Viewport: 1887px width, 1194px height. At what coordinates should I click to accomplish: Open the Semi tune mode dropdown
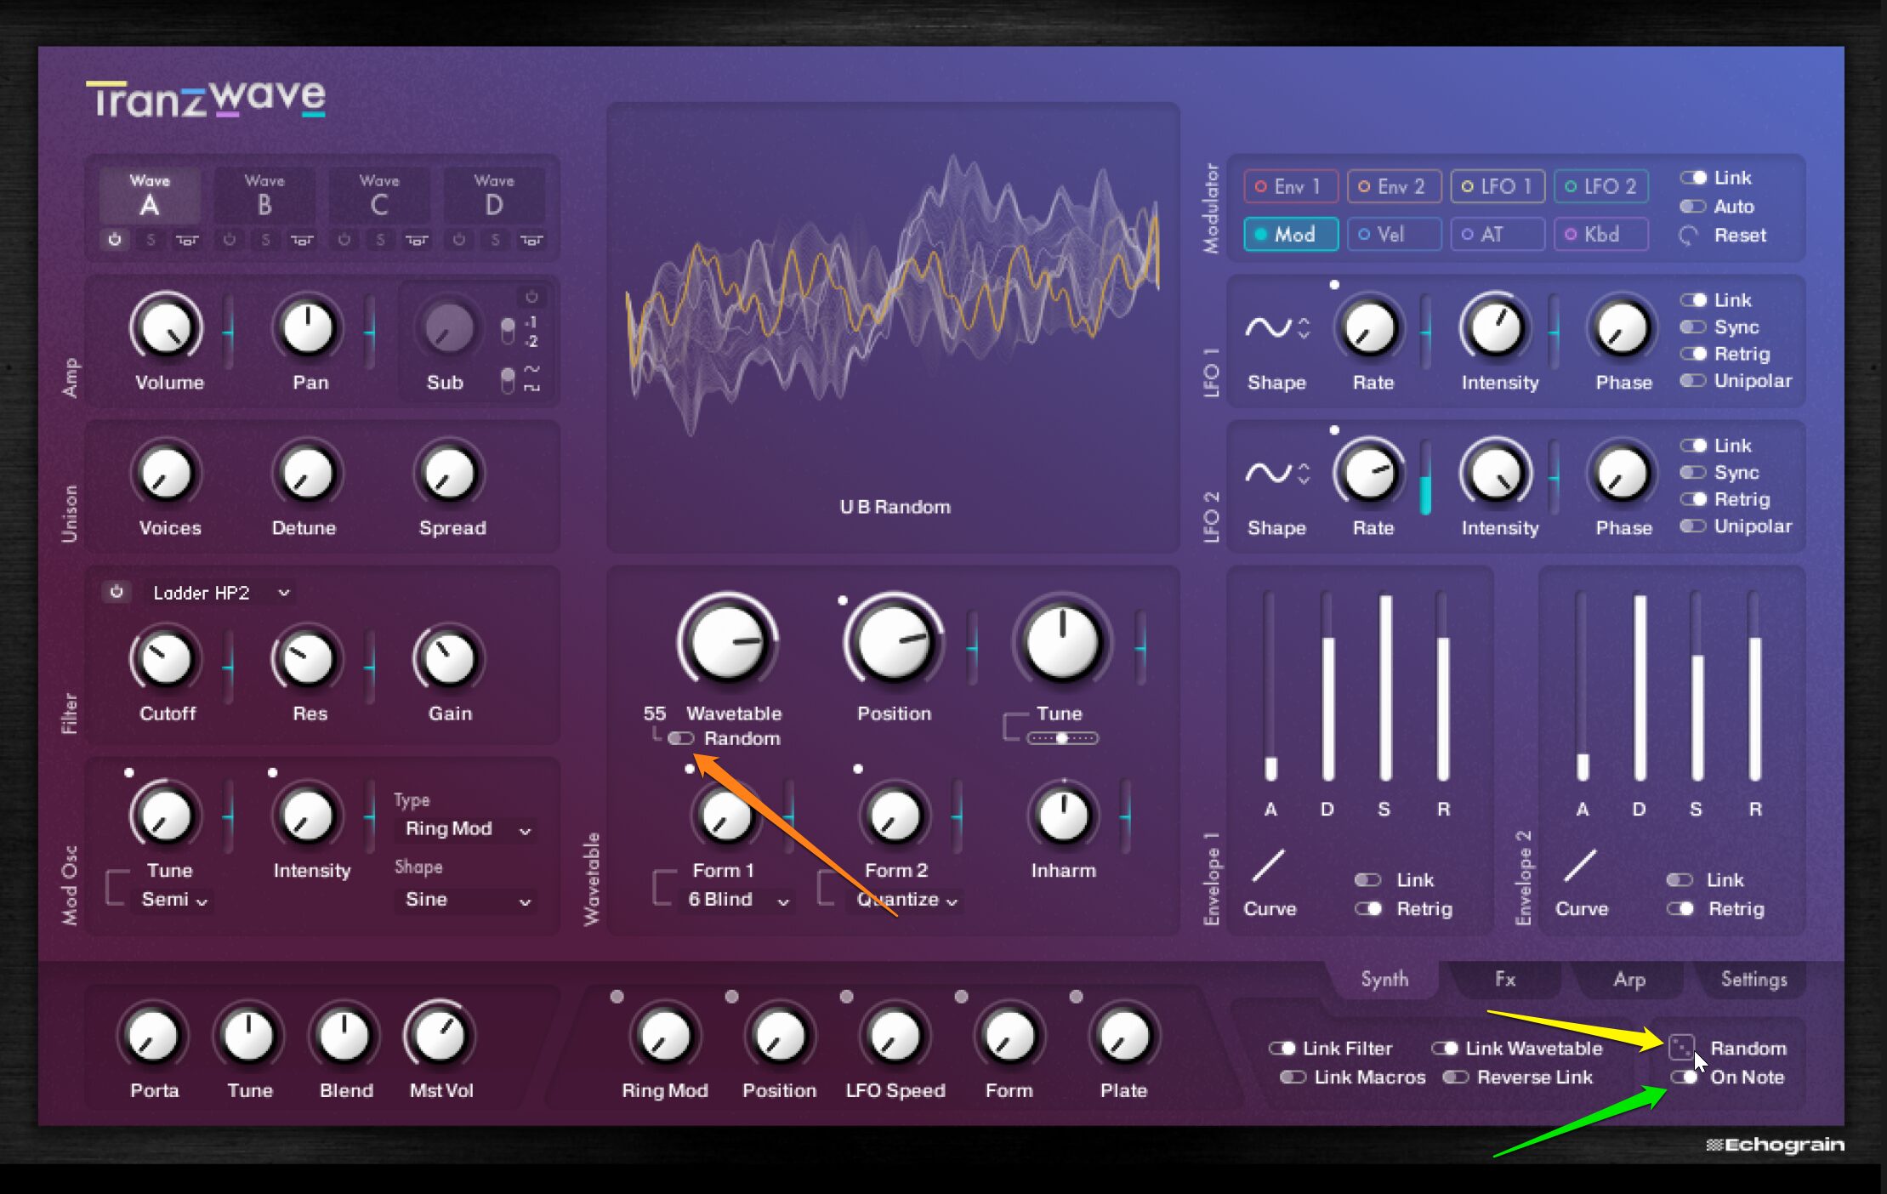(x=174, y=900)
